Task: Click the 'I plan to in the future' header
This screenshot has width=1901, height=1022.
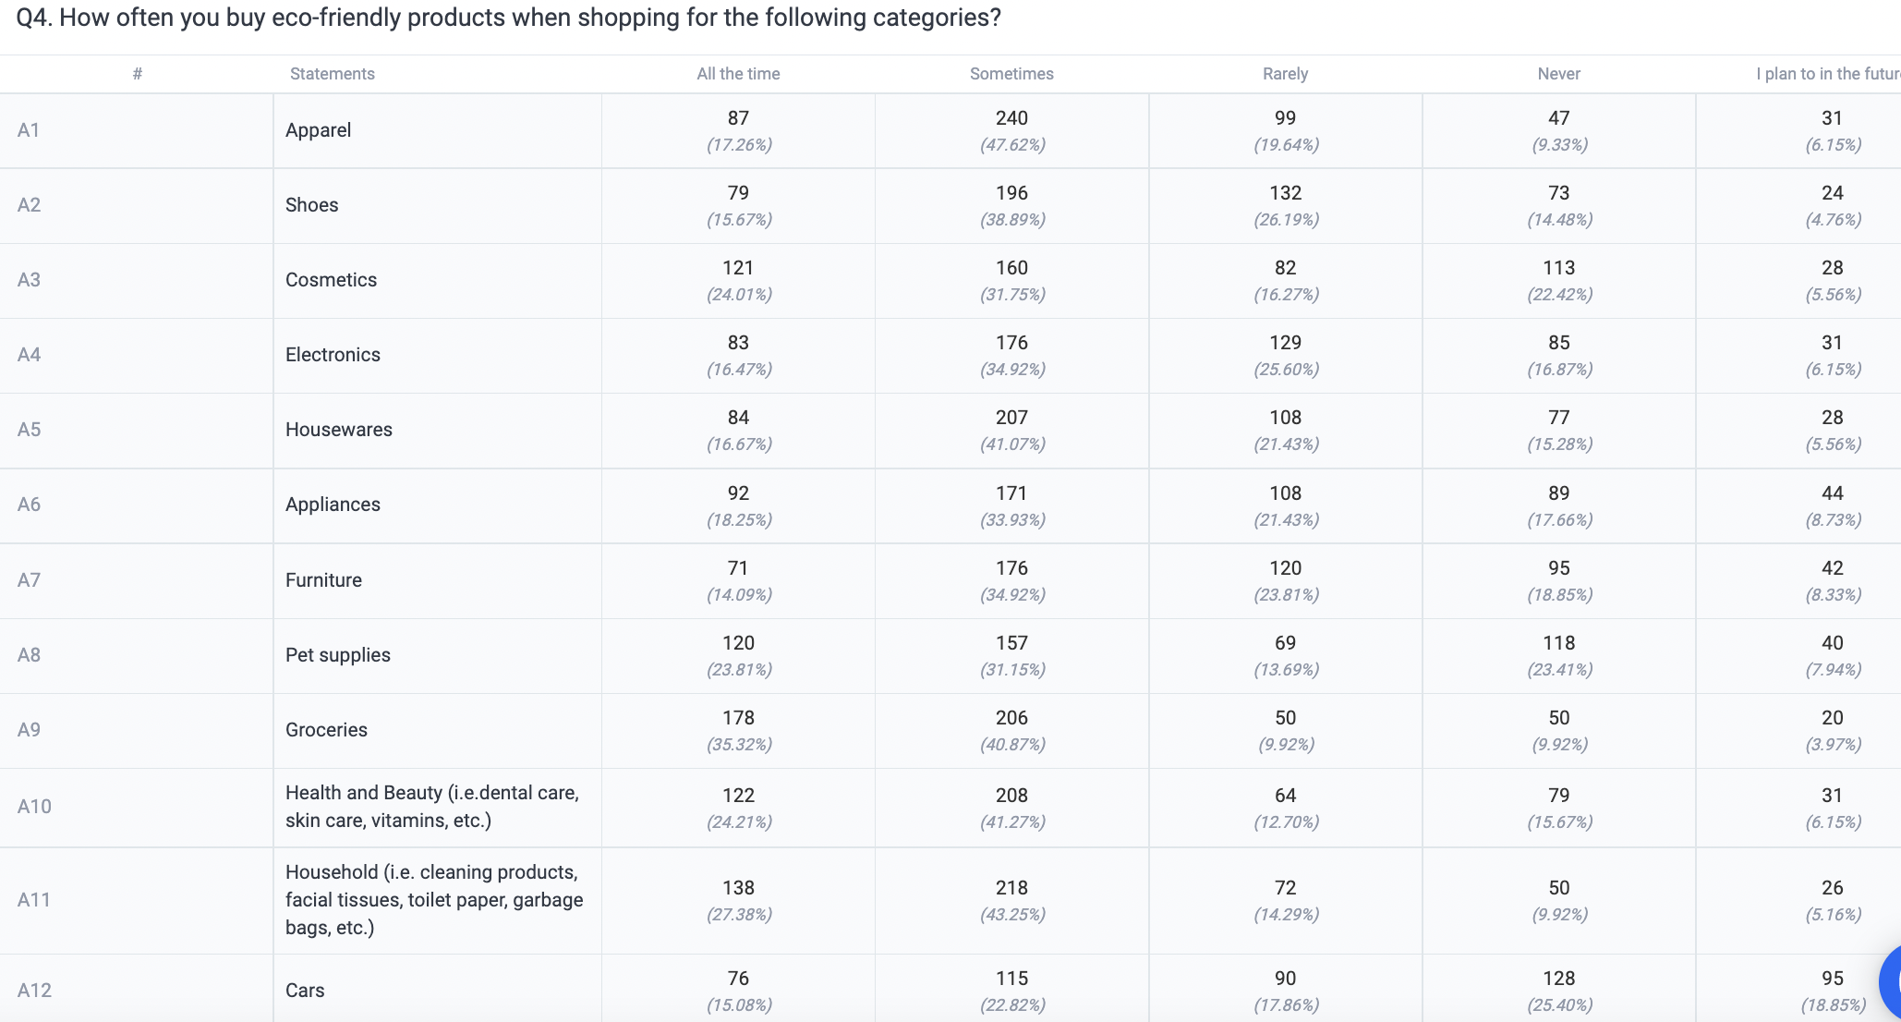Action: click(1828, 74)
